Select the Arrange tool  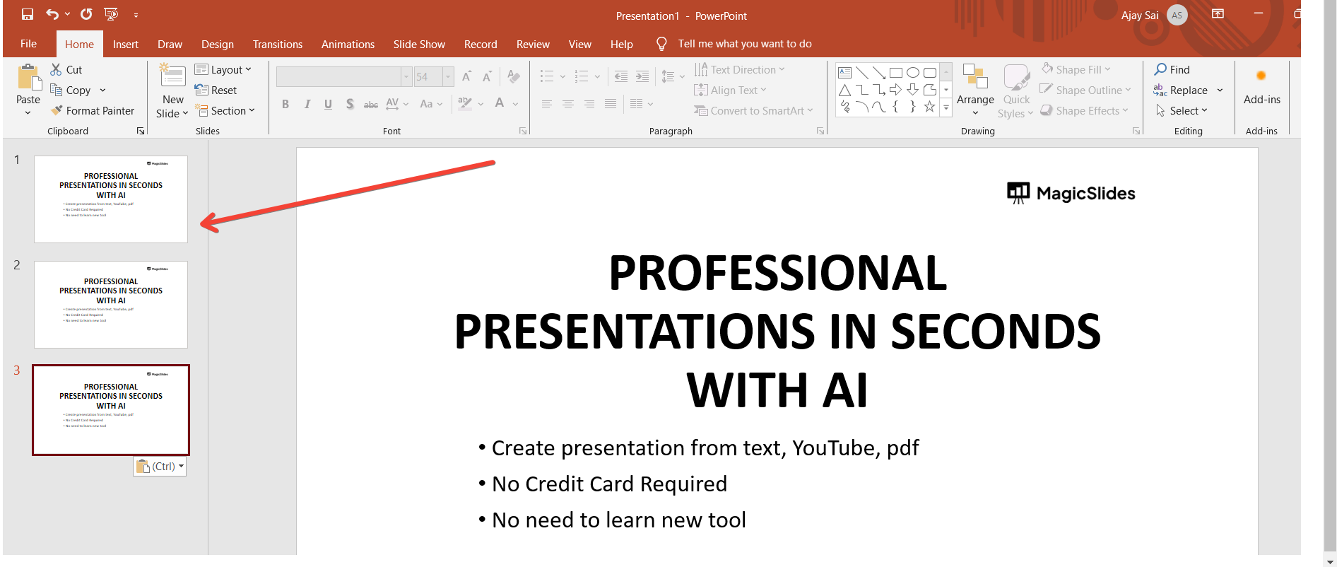click(x=975, y=90)
